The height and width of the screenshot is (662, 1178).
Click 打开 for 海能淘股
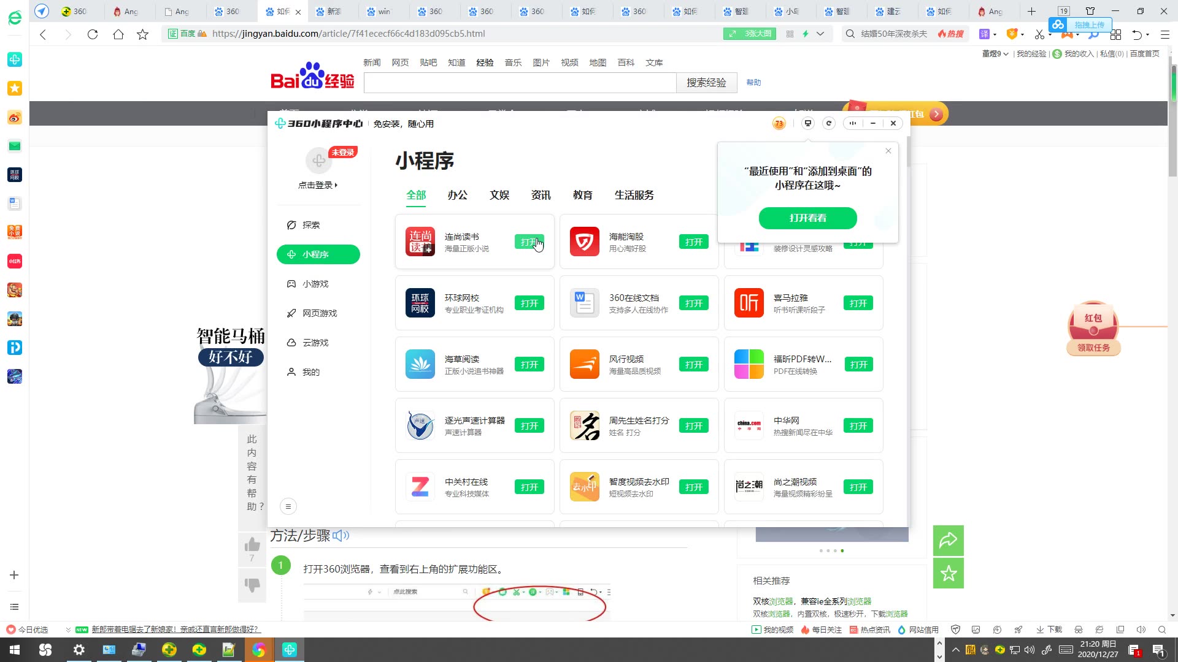click(694, 242)
